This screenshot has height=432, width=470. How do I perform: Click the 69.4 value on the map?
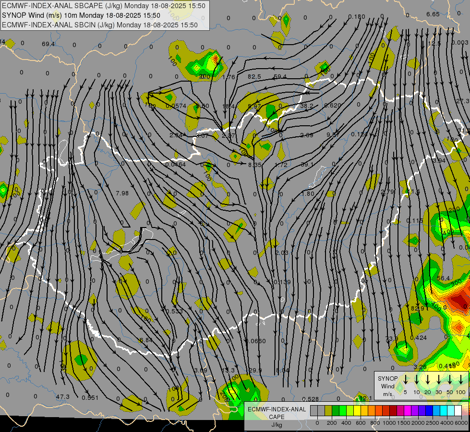(x=48, y=44)
